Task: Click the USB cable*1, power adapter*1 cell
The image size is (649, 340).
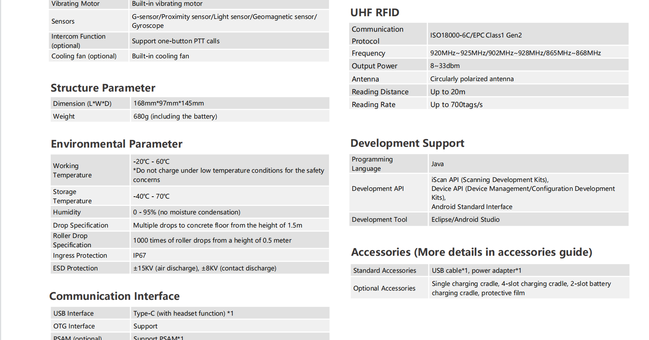Action: [x=476, y=270]
